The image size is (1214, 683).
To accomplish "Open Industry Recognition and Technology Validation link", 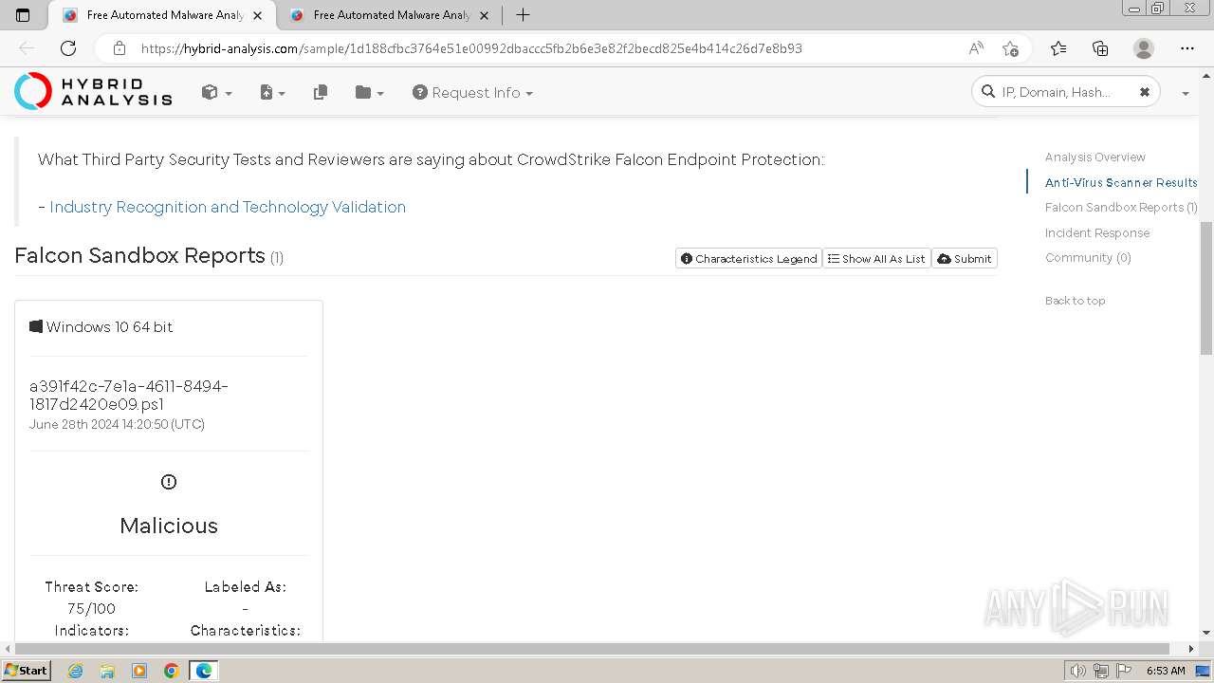I will pyautogui.click(x=228, y=207).
